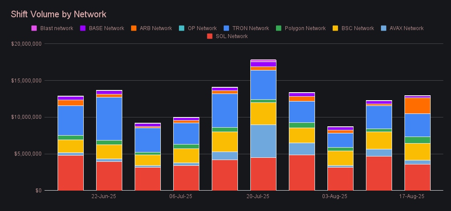Click the purple BASE Network legend marker
This screenshot has width=451, height=211.
82,28
